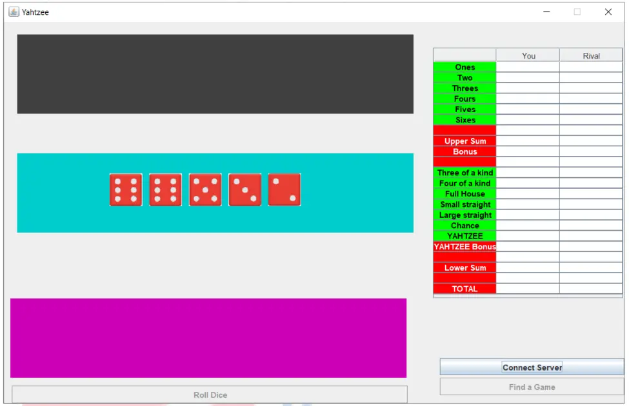Screen dimensions: 629x406
Task: Click your score cell for Sixes
Action: tap(528, 119)
